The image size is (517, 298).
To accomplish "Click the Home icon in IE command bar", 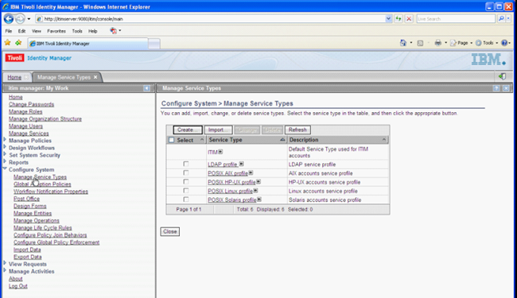I will click(403, 43).
